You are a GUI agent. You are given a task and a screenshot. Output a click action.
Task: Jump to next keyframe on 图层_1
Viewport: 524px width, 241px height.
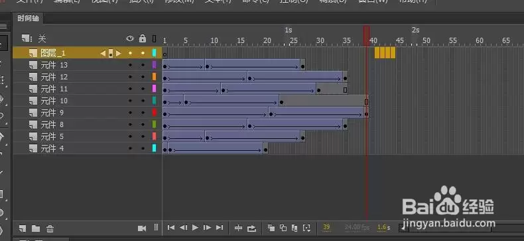point(118,53)
